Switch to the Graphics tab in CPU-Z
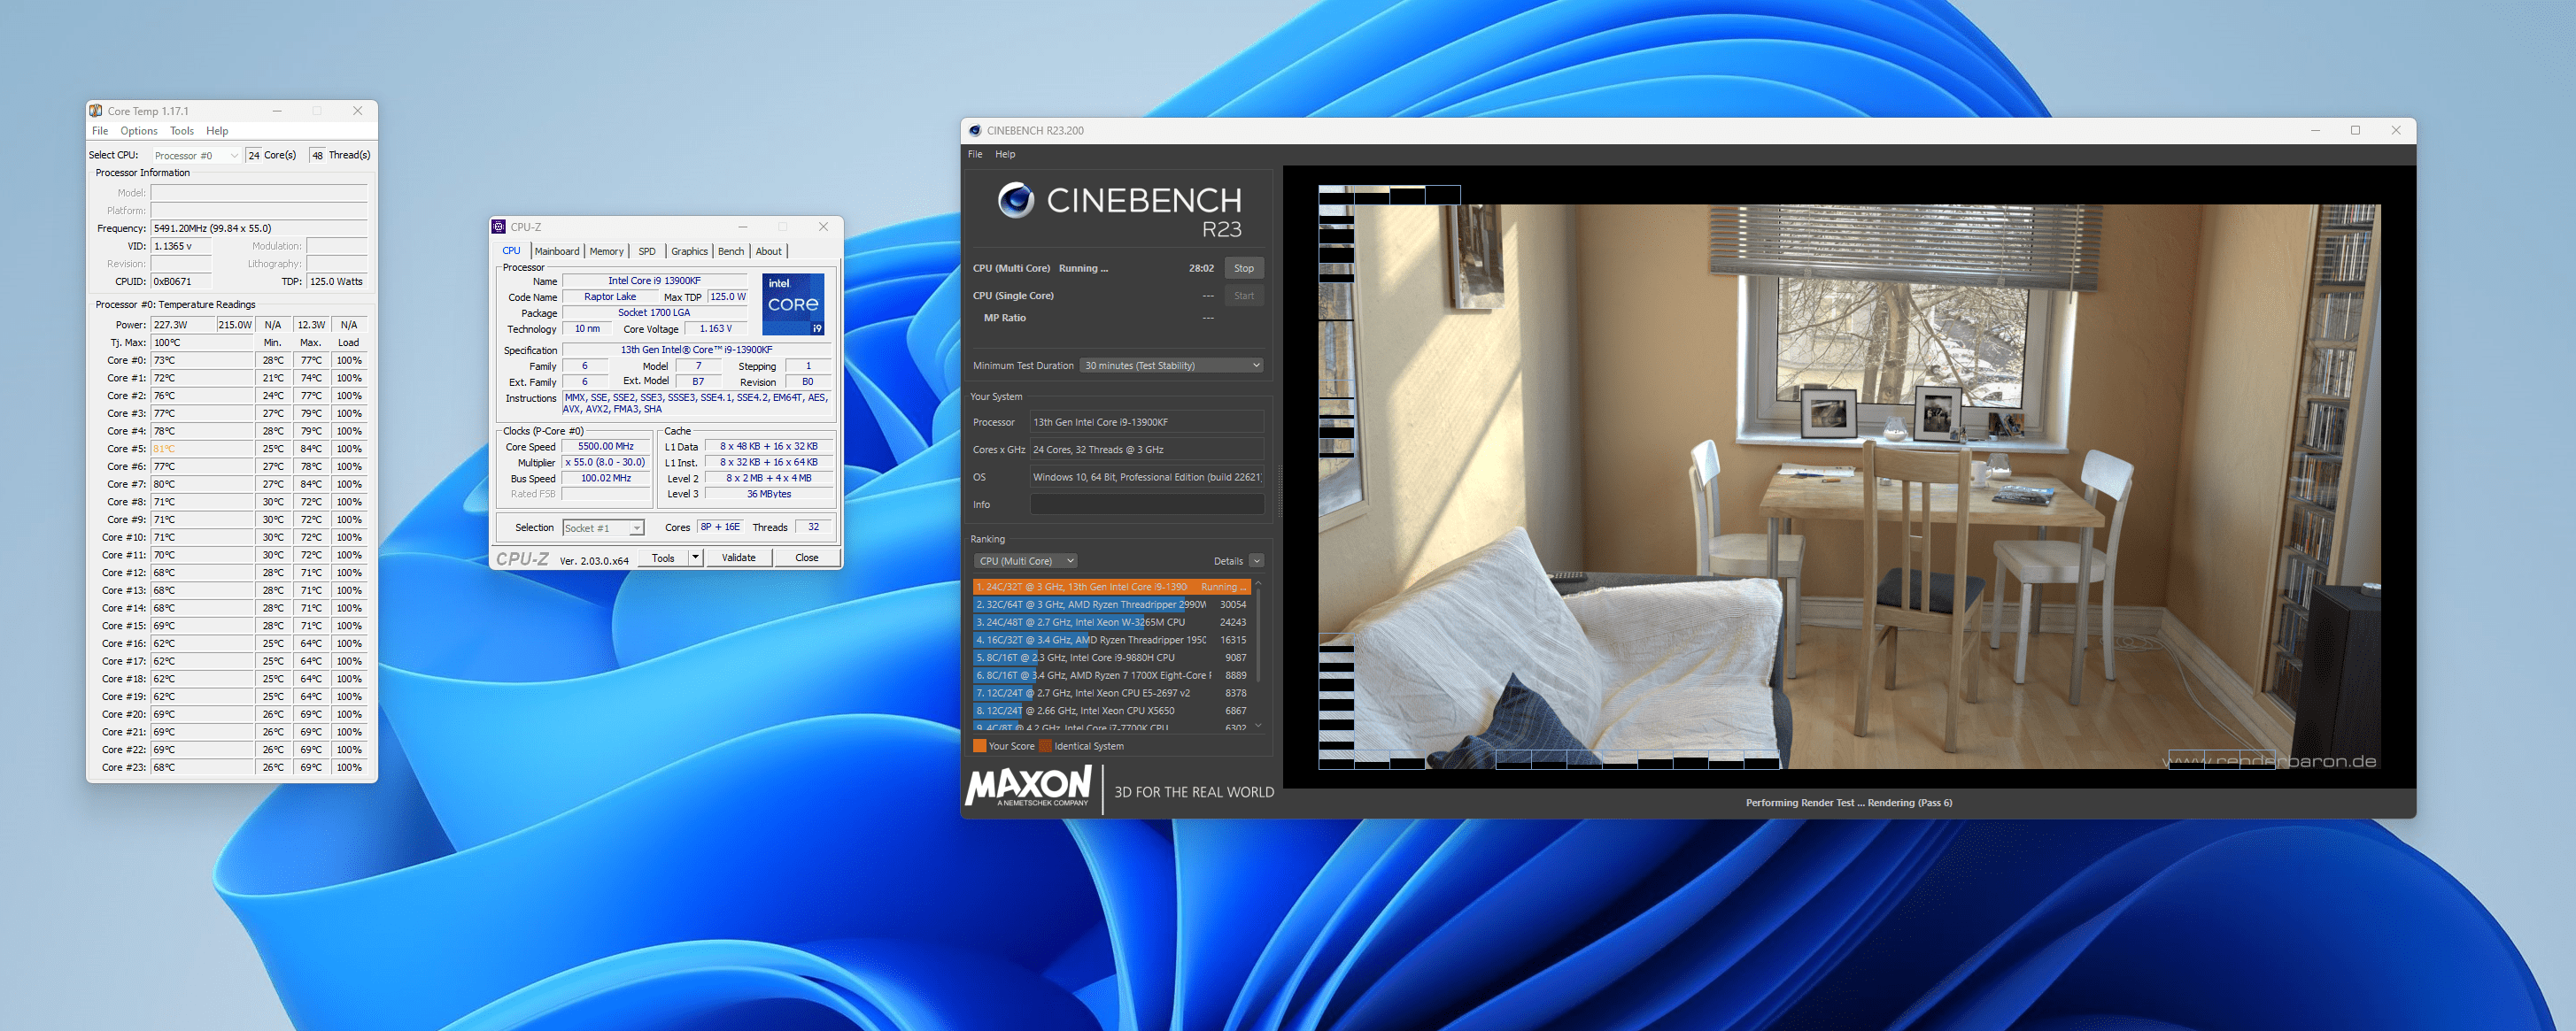This screenshot has width=2576, height=1031. [689, 250]
